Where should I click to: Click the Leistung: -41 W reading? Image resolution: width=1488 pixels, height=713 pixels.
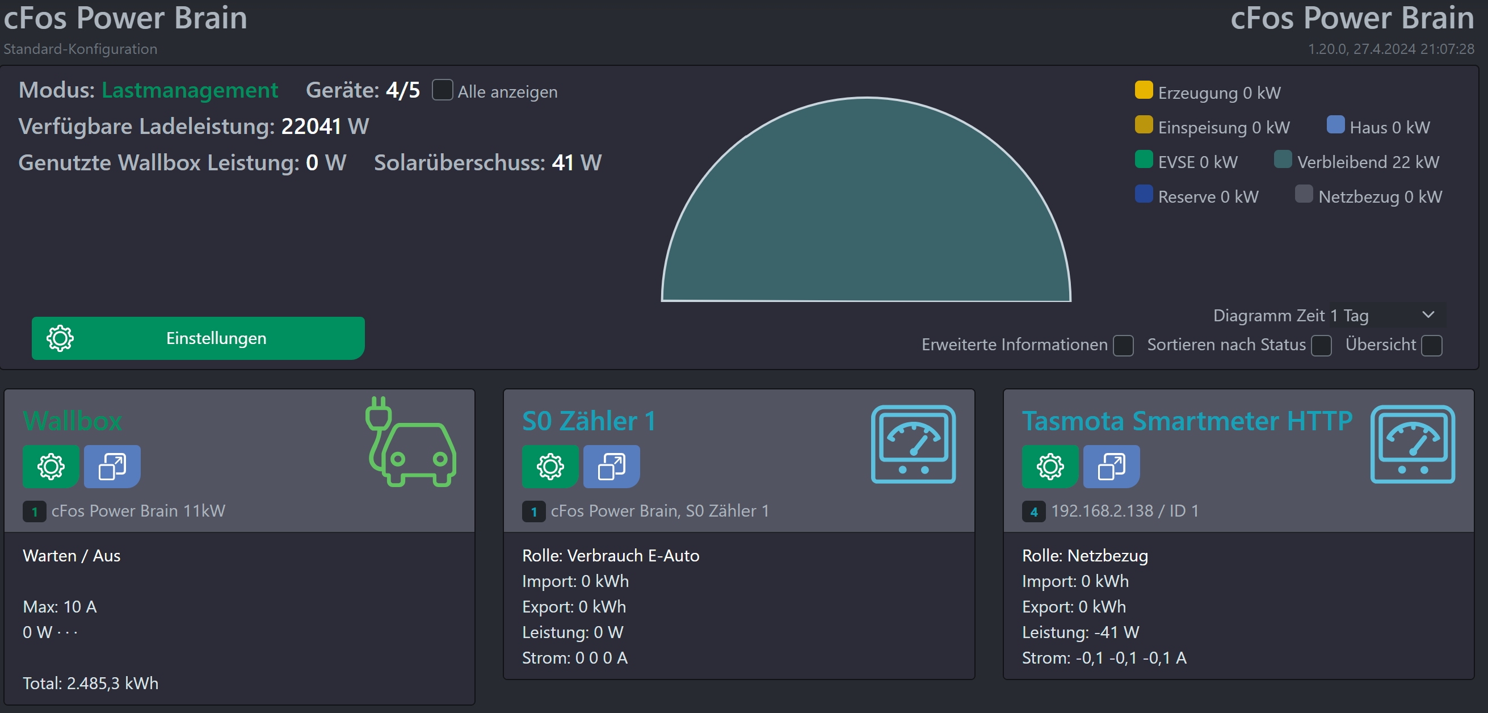[1080, 632]
